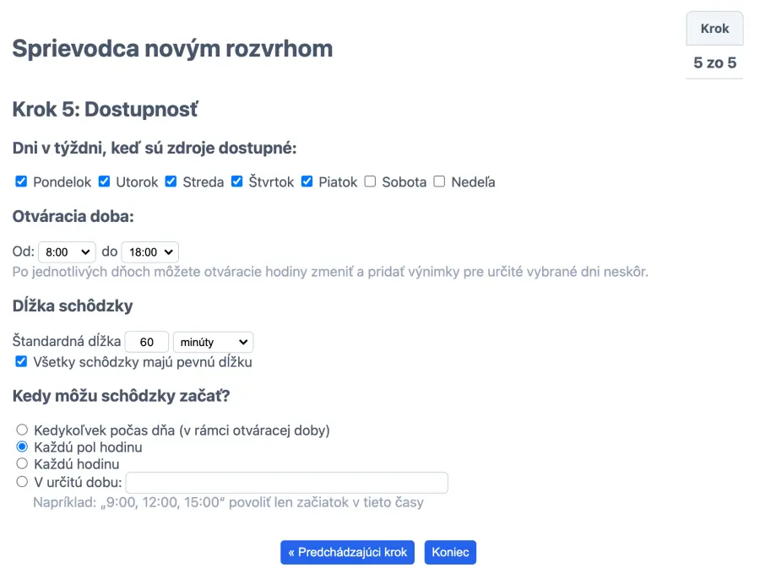Click the Krok step indicator tab
Viewport: 760px width, 584px height.
[x=714, y=29]
